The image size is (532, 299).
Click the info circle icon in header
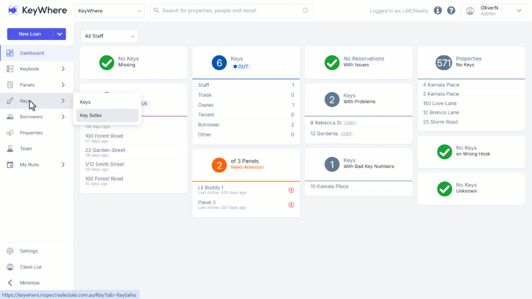click(438, 10)
